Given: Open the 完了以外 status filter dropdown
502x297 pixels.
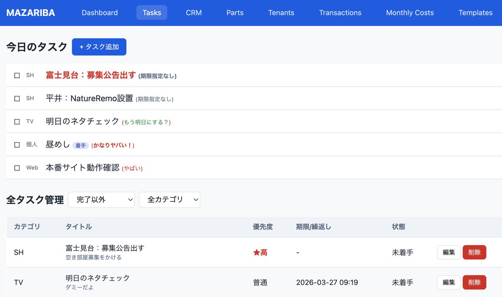Looking at the screenshot, I should [x=101, y=200].
